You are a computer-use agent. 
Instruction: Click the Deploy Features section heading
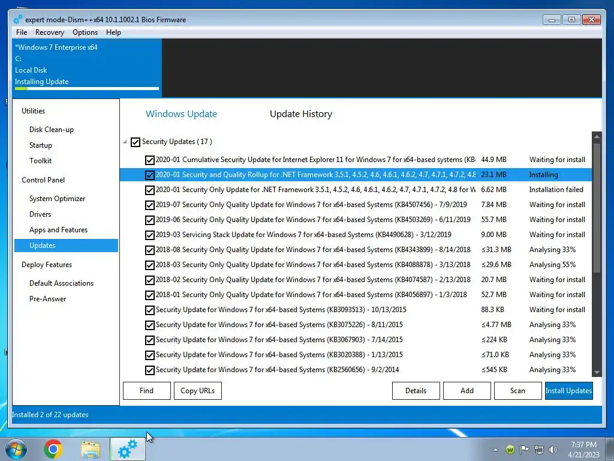point(47,265)
